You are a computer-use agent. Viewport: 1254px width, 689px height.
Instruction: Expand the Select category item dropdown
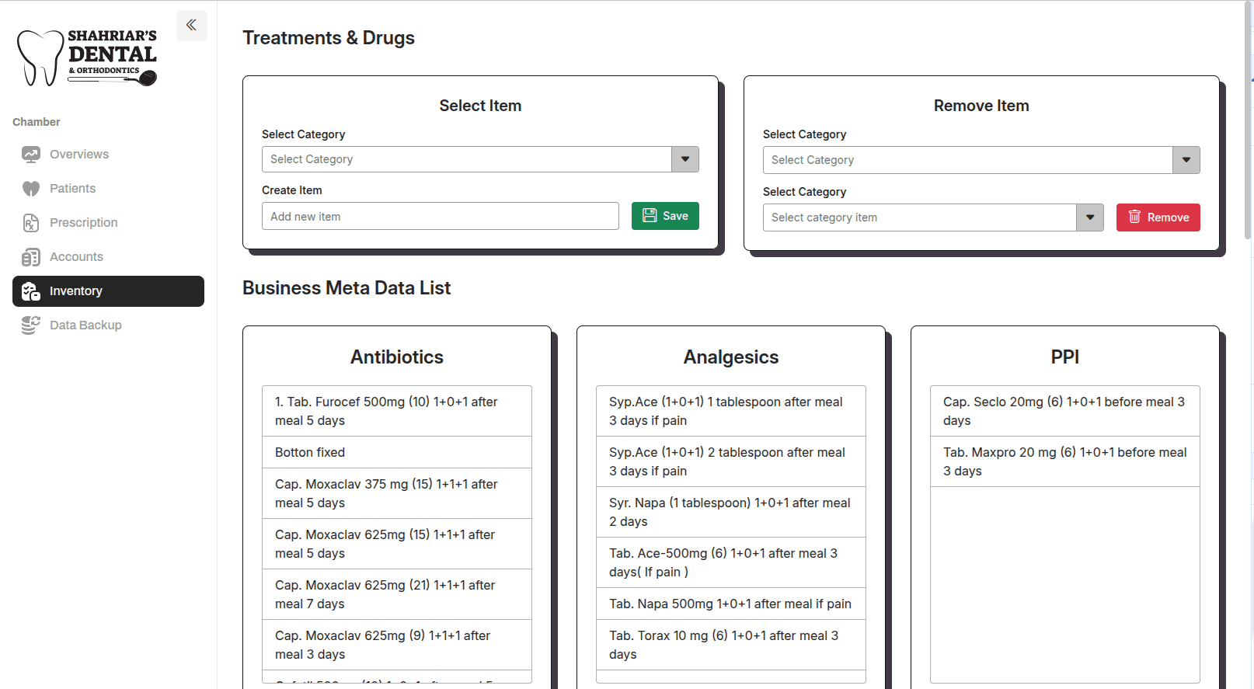932,217
